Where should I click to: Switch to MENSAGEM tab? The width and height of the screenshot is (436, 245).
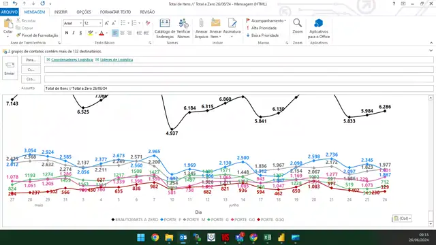tap(35, 12)
